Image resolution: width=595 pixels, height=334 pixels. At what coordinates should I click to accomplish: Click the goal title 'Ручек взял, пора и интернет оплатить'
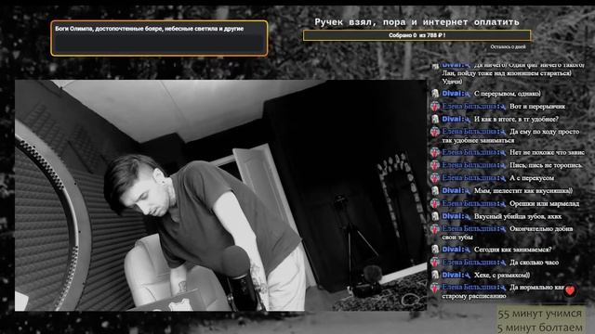[416, 22]
